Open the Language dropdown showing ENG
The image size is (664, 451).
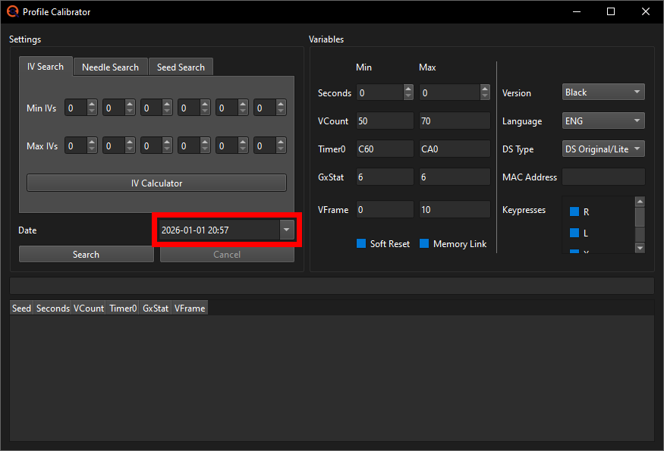point(603,121)
